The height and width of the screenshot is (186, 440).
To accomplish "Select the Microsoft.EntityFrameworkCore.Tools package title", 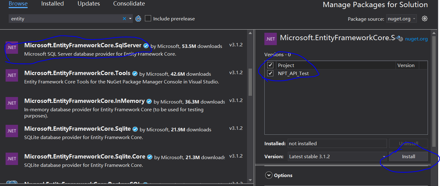I will [x=77, y=73].
